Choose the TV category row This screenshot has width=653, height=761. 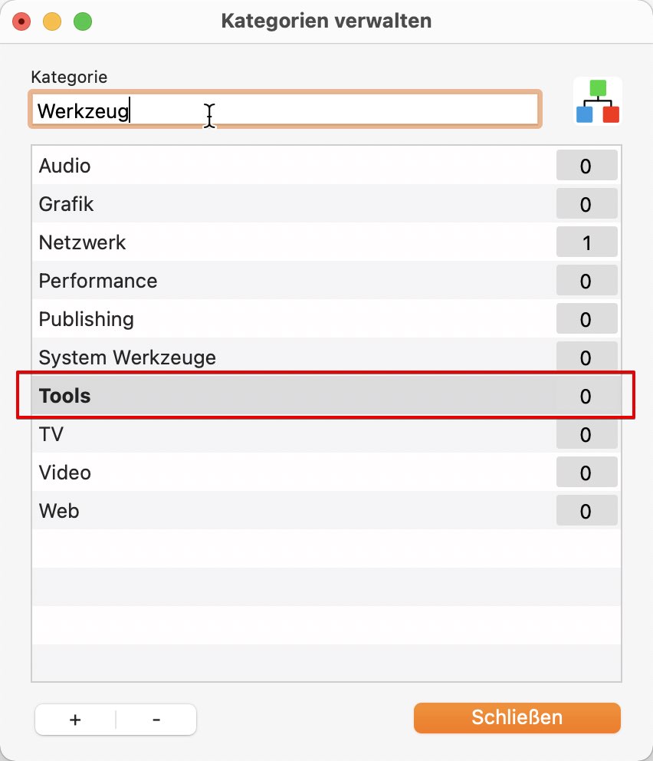coord(326,434)
